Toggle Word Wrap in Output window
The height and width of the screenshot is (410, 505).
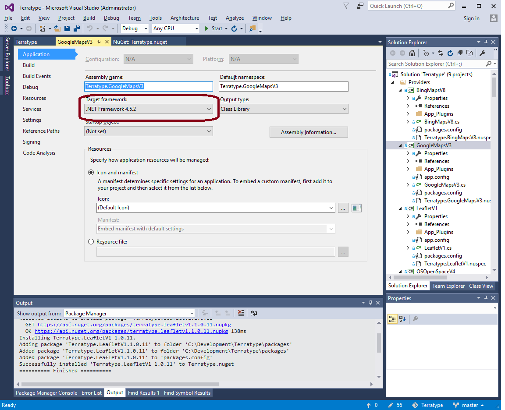point(254,313)
